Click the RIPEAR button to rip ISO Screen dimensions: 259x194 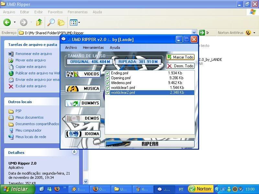(x=150, y=144)
